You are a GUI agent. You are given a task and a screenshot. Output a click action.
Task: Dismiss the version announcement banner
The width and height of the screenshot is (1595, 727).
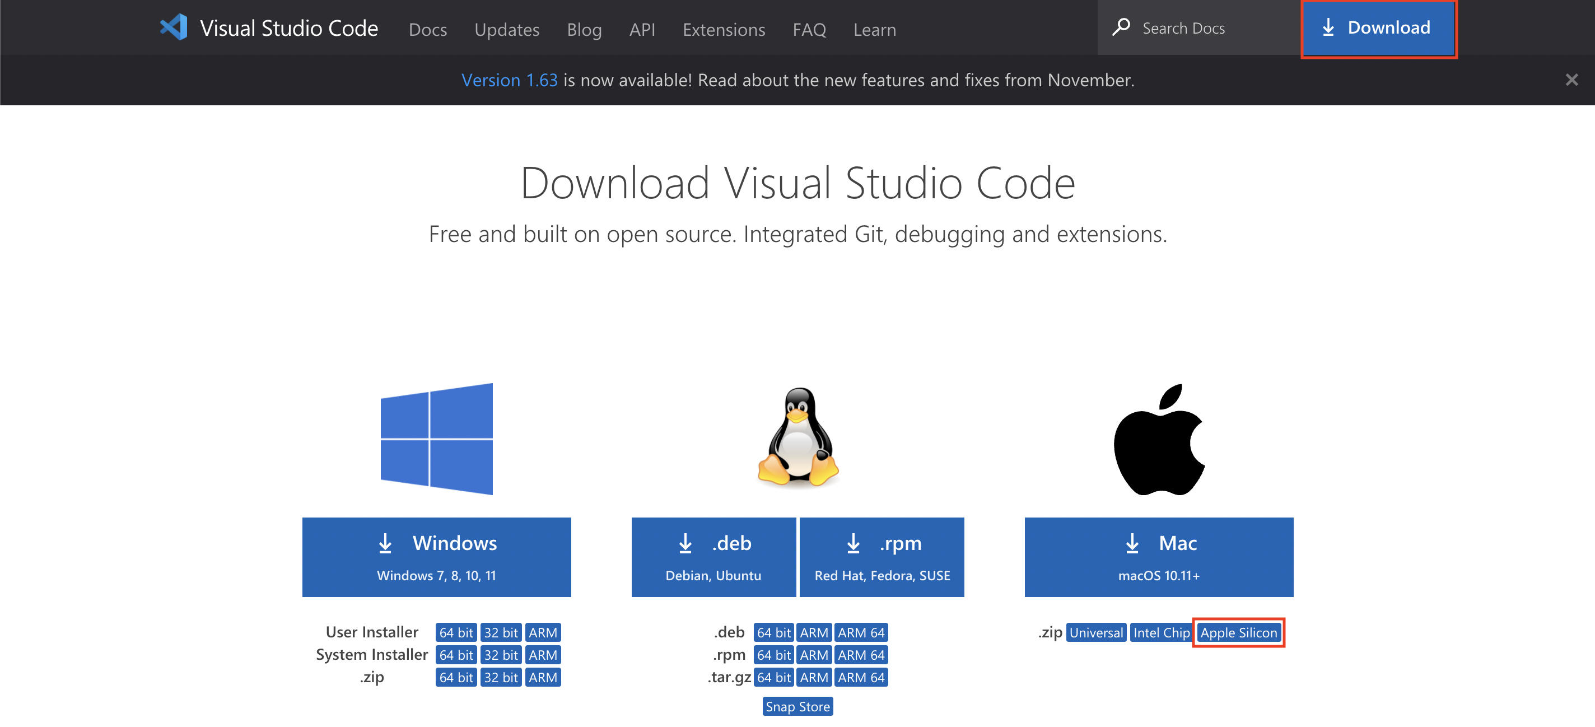click(x=1571, y=80)
